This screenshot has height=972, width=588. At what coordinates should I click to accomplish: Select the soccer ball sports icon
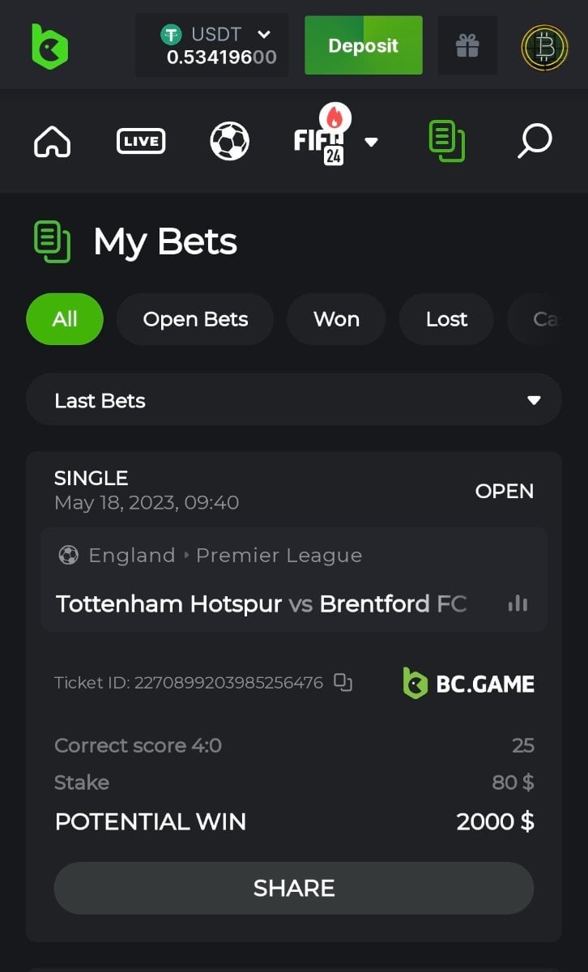(229, 142)
